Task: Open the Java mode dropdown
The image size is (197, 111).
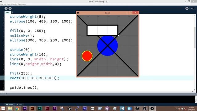Action: [193, 8]
